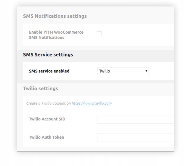Open the https://www.twilio.com link
This screenshot has height=166, width=189.
92,103
